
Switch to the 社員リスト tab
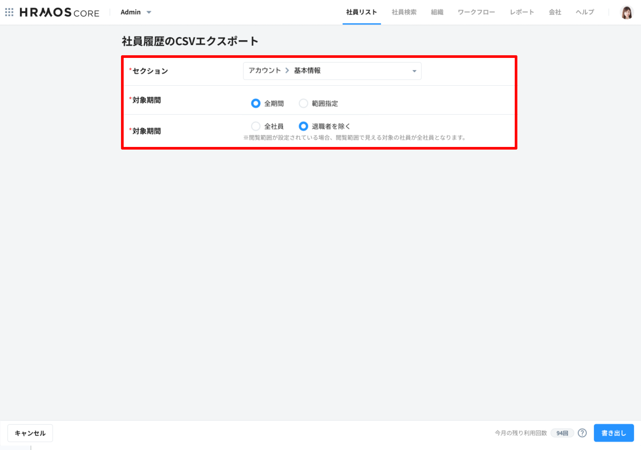coord(361,12)
